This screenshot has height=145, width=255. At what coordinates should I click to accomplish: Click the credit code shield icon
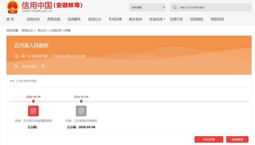tap(16, 56)
